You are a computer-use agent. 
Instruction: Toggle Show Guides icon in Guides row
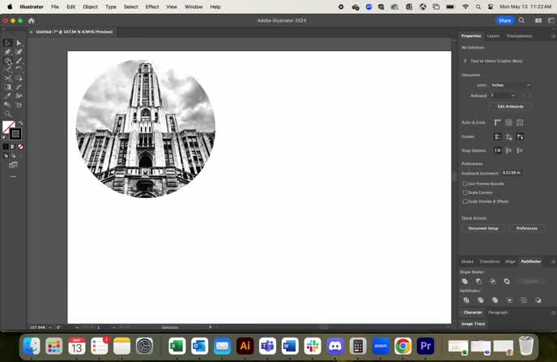498,137
